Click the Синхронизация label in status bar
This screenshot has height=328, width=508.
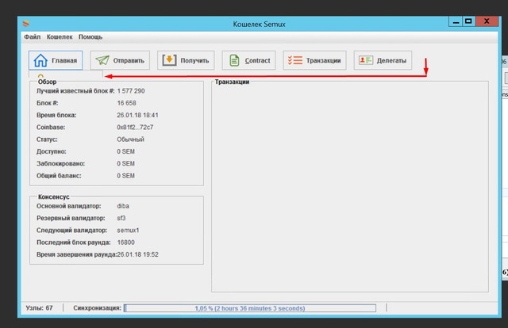(x=97, y=308)
